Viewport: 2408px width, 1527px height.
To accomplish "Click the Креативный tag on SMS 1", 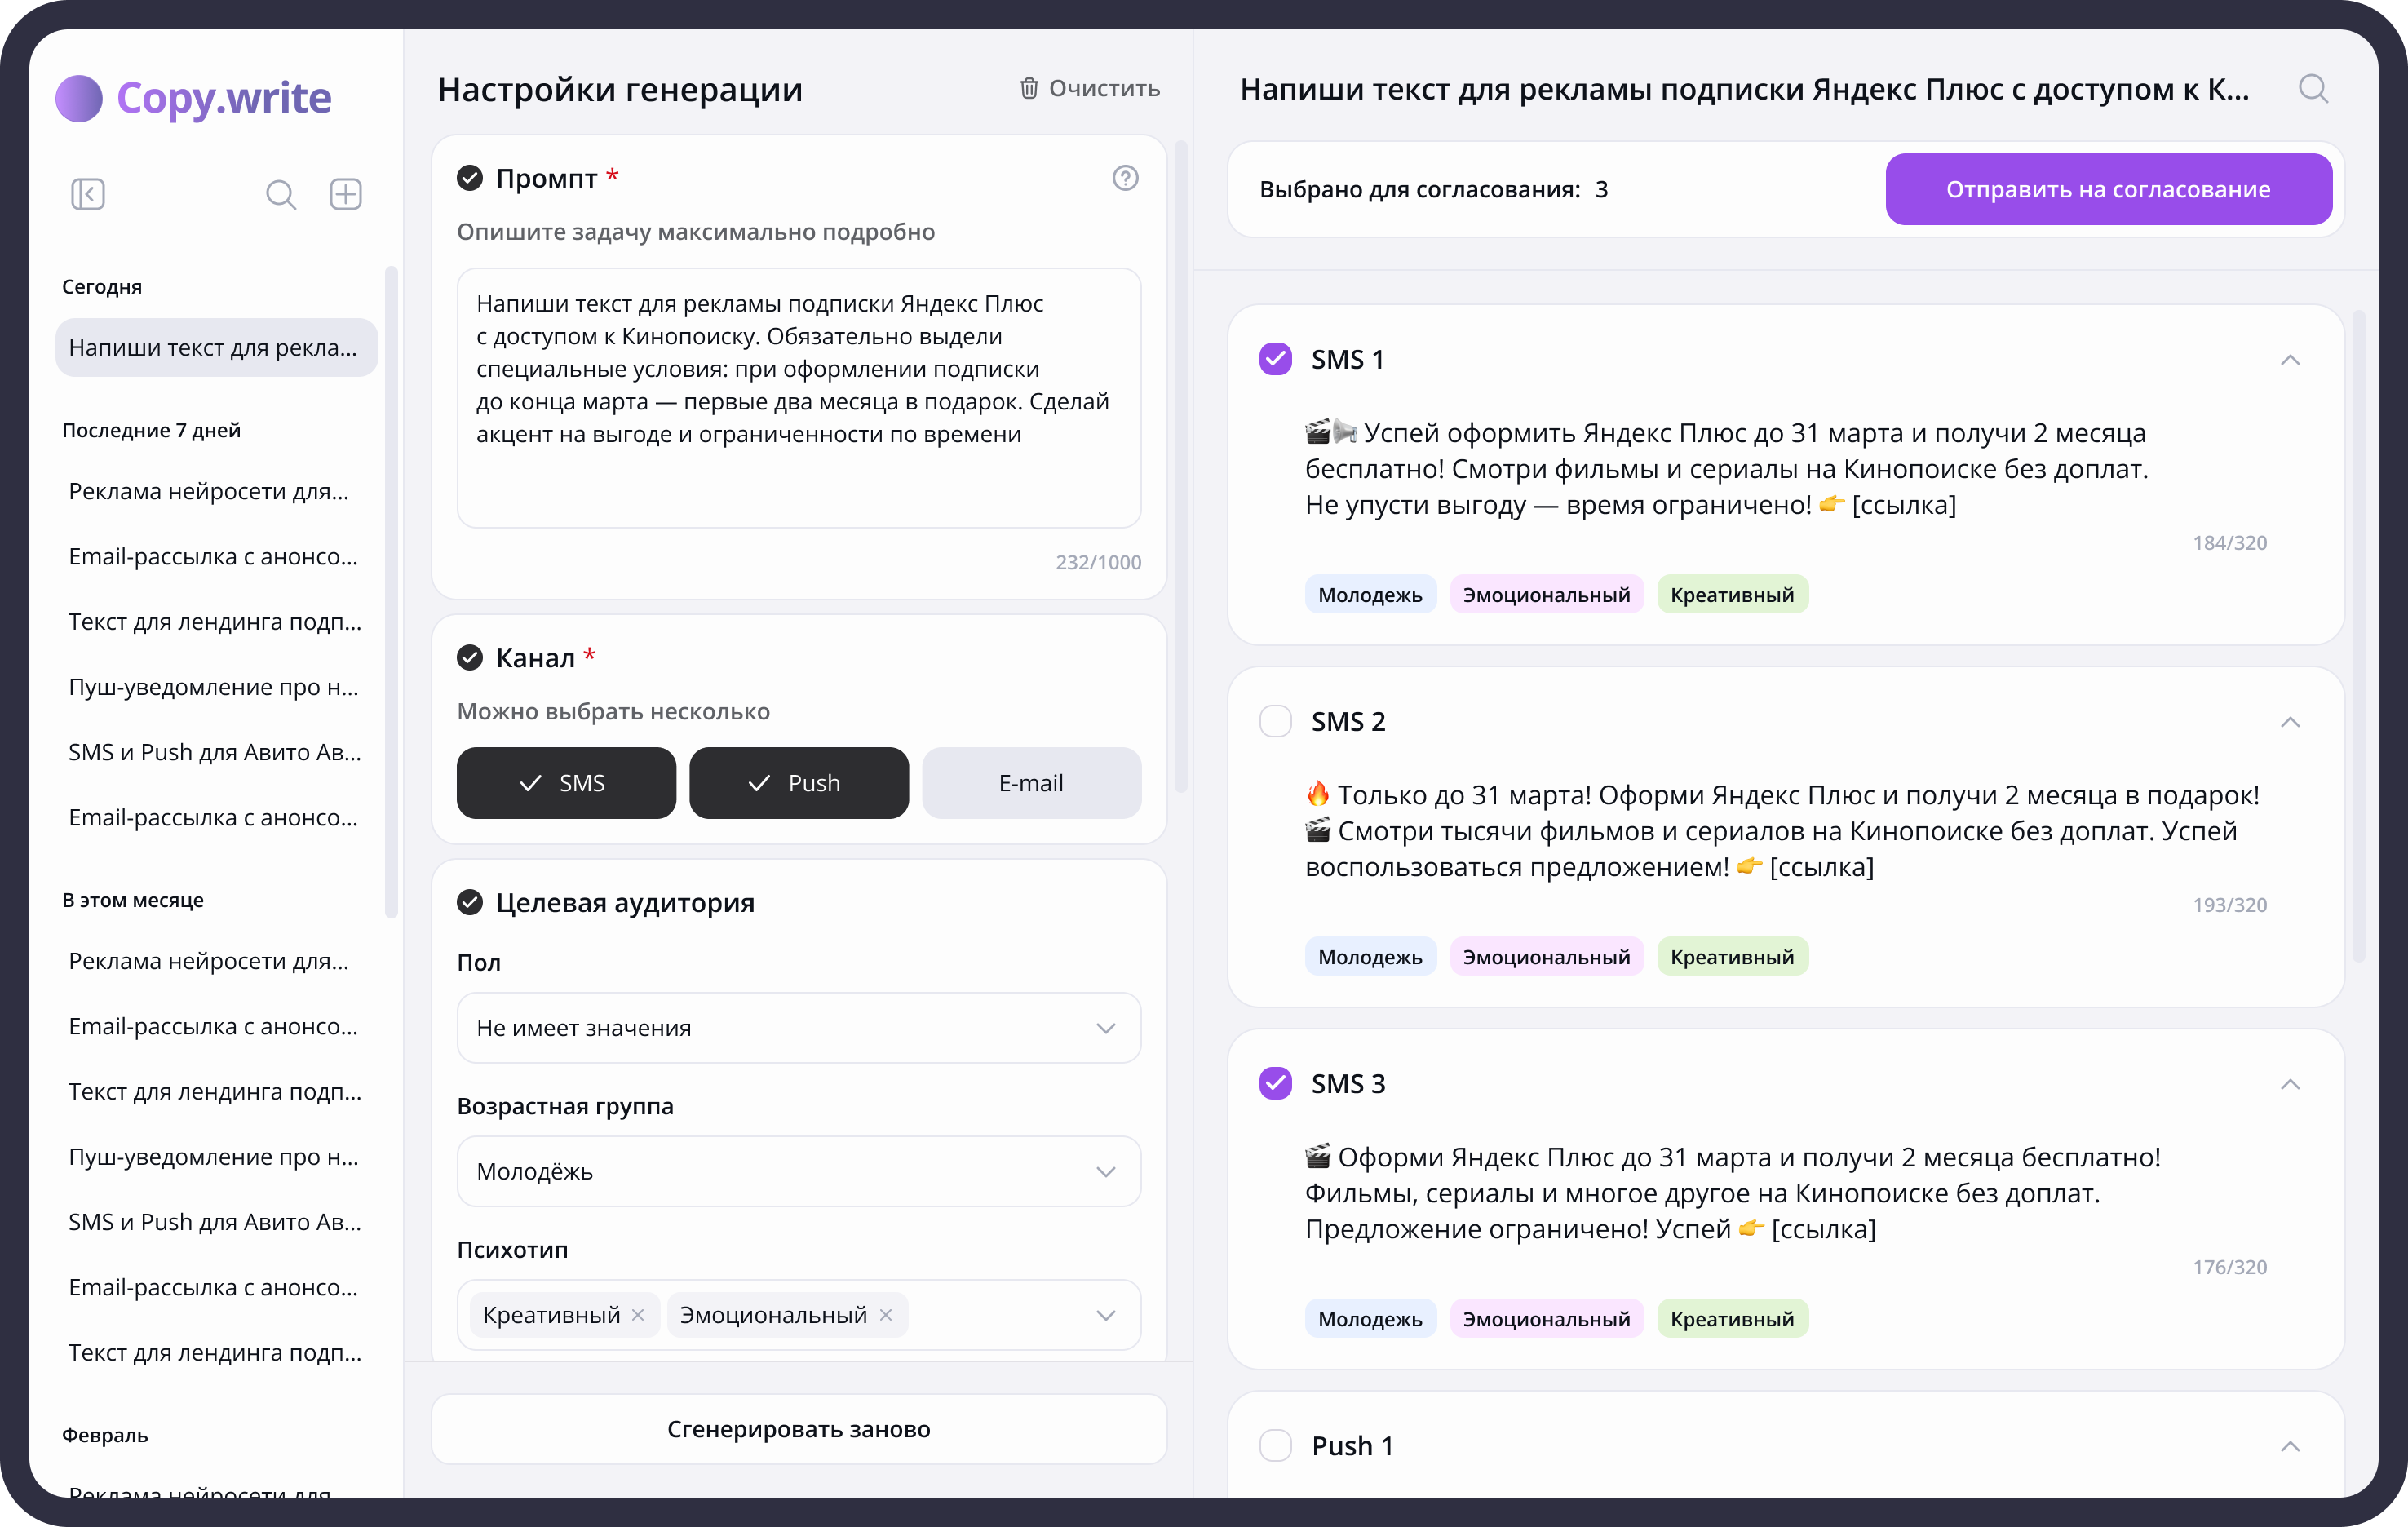I will (1732, 595).
